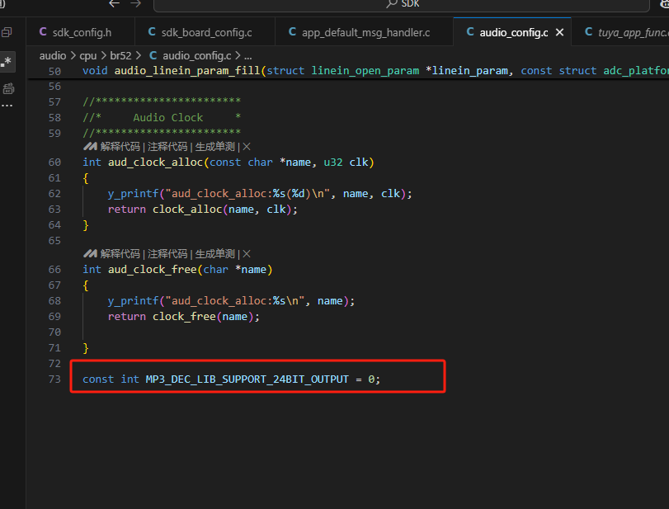The image size is (669, 509).
Task: Switch to sdk_board_config.c tab
Action: 200,32
